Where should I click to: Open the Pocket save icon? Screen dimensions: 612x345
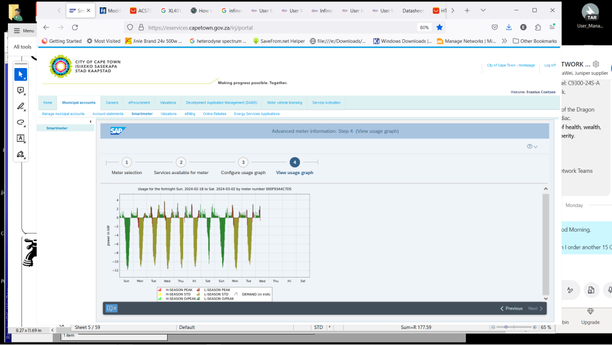(494, 27)
